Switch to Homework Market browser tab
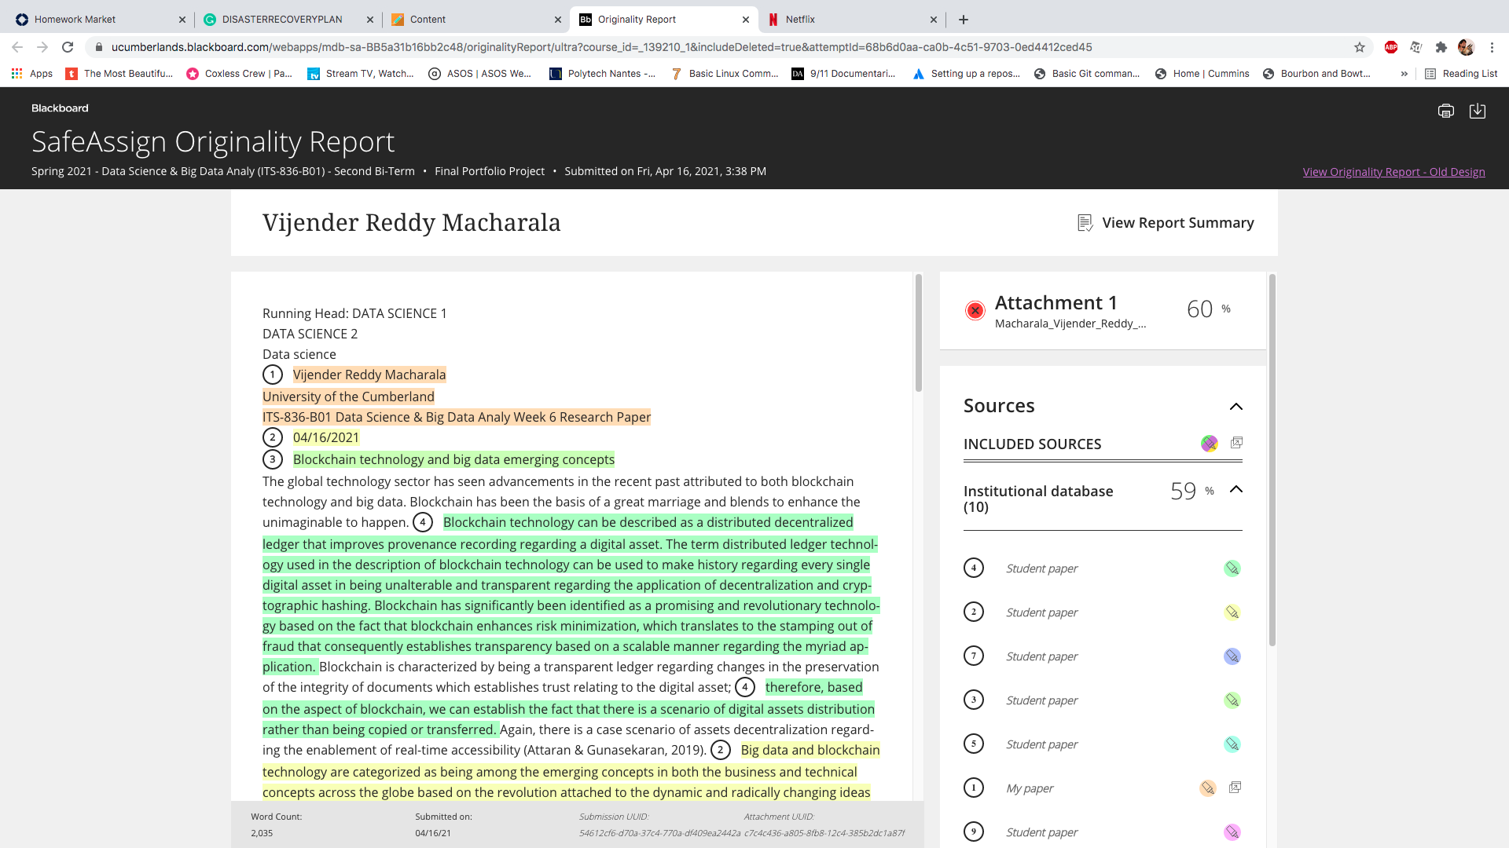Screen dimensions: 1509x848 tap(98, 20)
